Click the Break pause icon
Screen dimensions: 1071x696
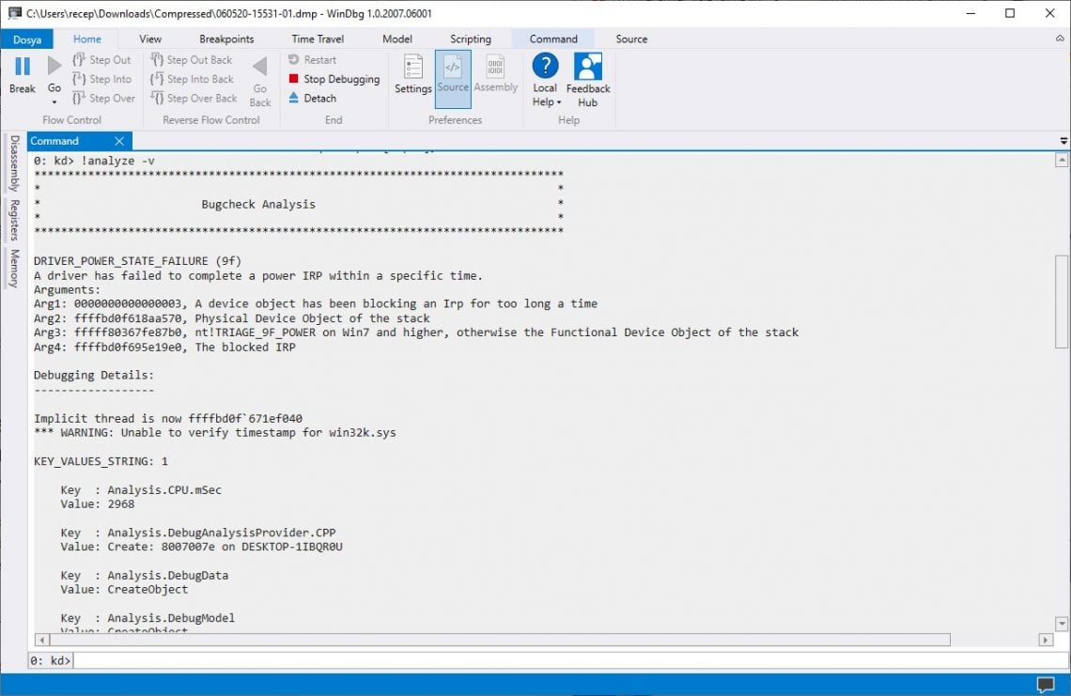pyautogui.click(x=22, y=67)
